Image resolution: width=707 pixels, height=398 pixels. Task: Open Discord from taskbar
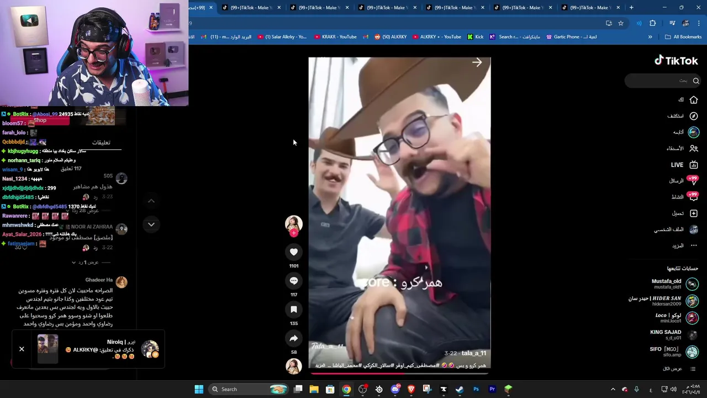click(x=395, y=389)
